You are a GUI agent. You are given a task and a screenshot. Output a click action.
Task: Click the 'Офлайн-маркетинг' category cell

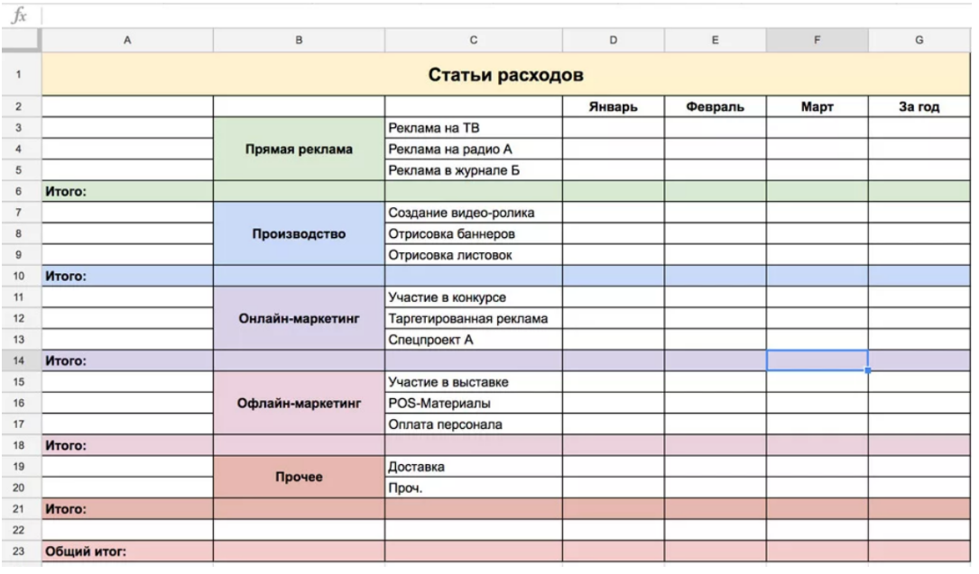click(x=299, y=403)
